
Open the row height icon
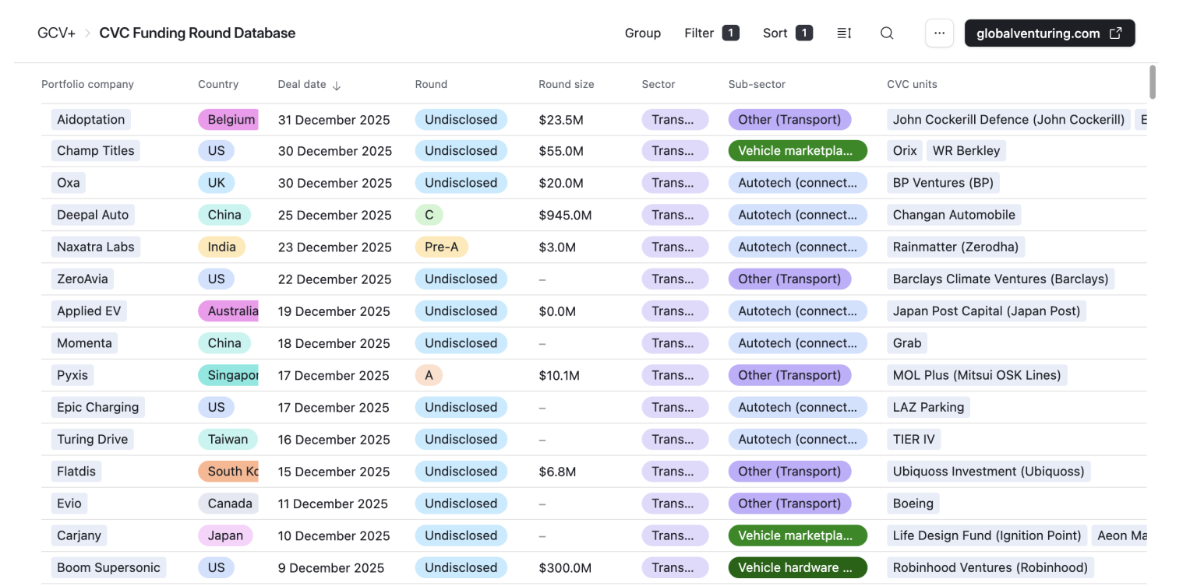pyautogui.click(x=844, y=33)
